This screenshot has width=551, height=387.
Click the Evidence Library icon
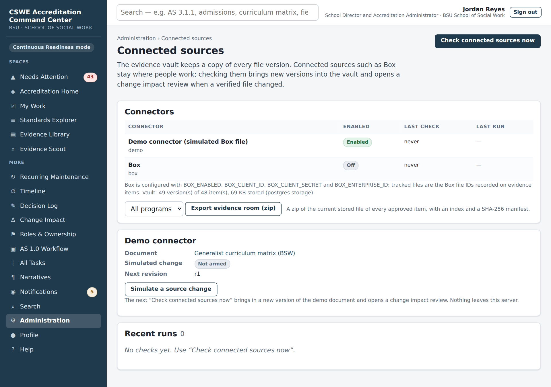click(x=13, y=135)
